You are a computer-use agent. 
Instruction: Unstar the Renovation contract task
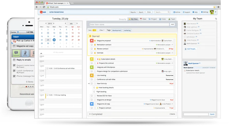click(95, 45)
